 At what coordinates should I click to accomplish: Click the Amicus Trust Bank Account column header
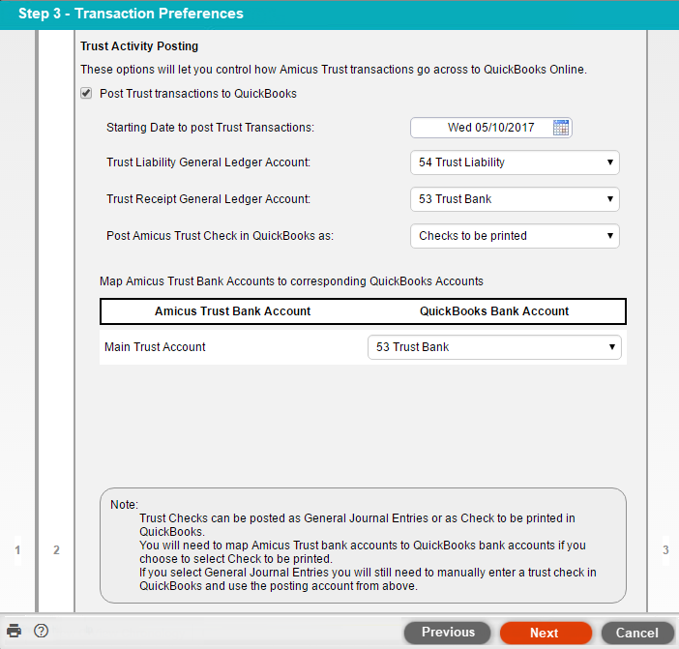click(232, 311)
